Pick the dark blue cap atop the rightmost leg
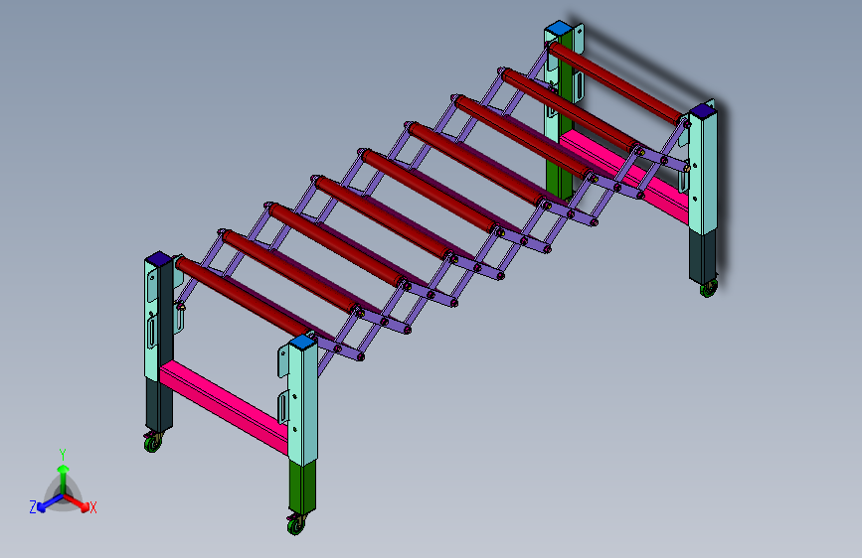This screenshot has height=558, width=862. (703, 111)
